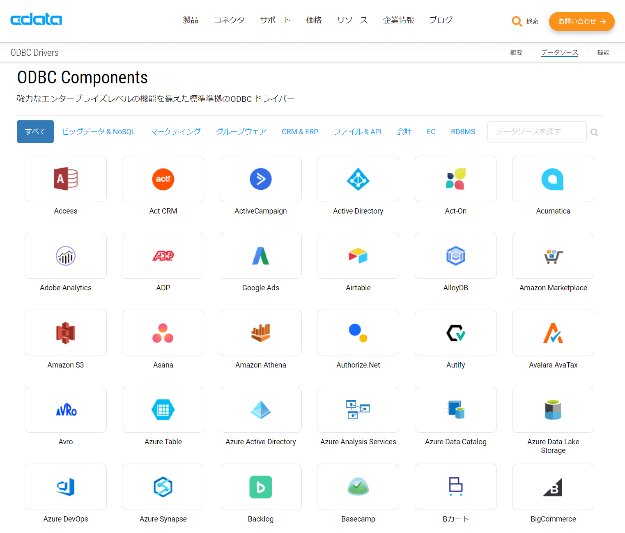Select the BigCommerce icon

tap(553, 487)
